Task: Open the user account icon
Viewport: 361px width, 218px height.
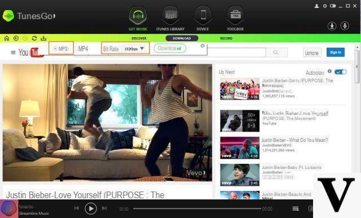Action: tap(317, 6)
